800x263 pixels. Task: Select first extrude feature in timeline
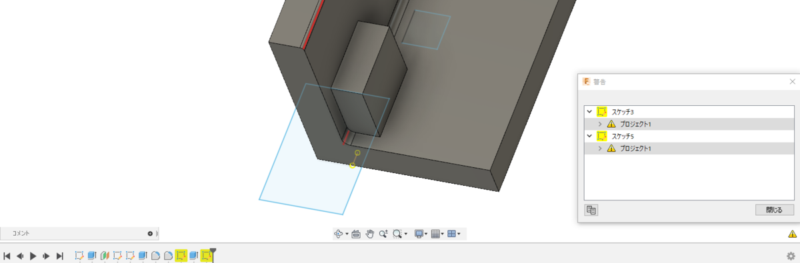[x=92, y=256]
